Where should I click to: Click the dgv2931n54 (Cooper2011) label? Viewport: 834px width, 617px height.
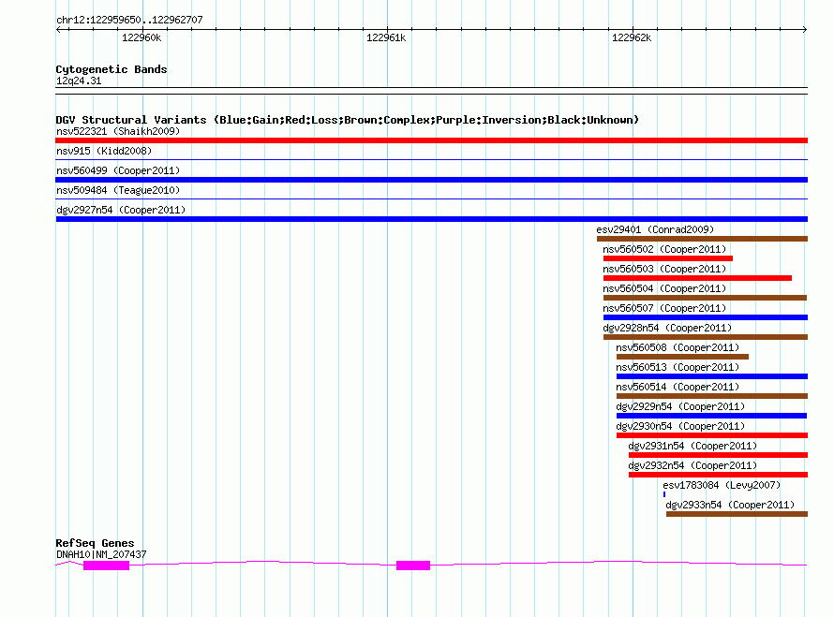pyautogui.click(x=693, y=446)
